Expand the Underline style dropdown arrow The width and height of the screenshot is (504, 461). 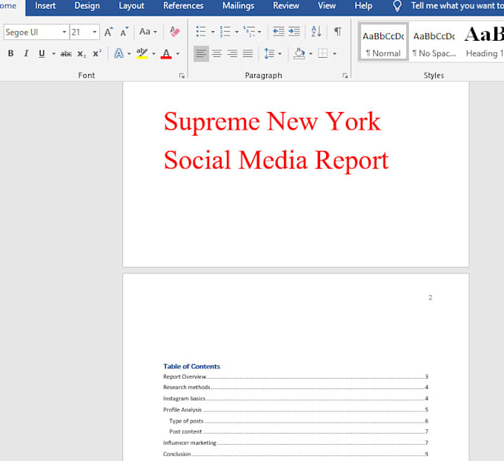click(x=53, y=53)
